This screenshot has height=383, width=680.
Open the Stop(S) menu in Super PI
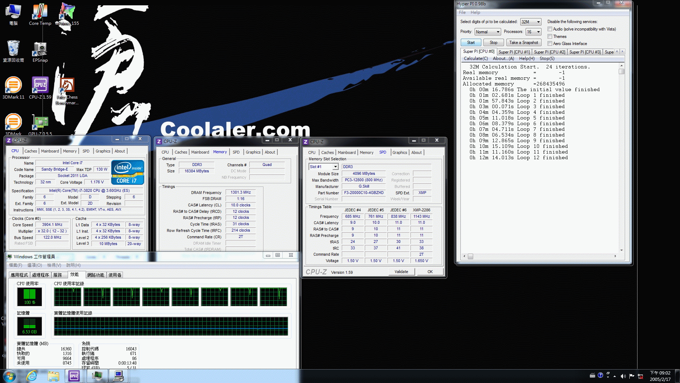547,59
